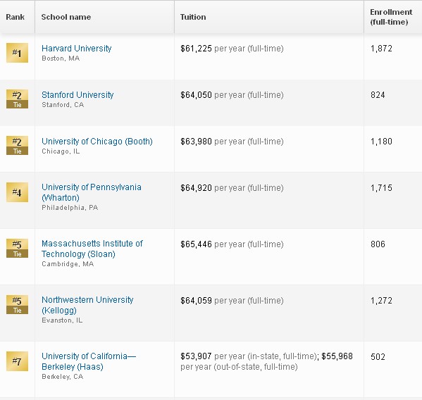The image size is (422, 400).
Task: Click Chicago Booth's #2 Tie badge
Action: click(17, 146)
